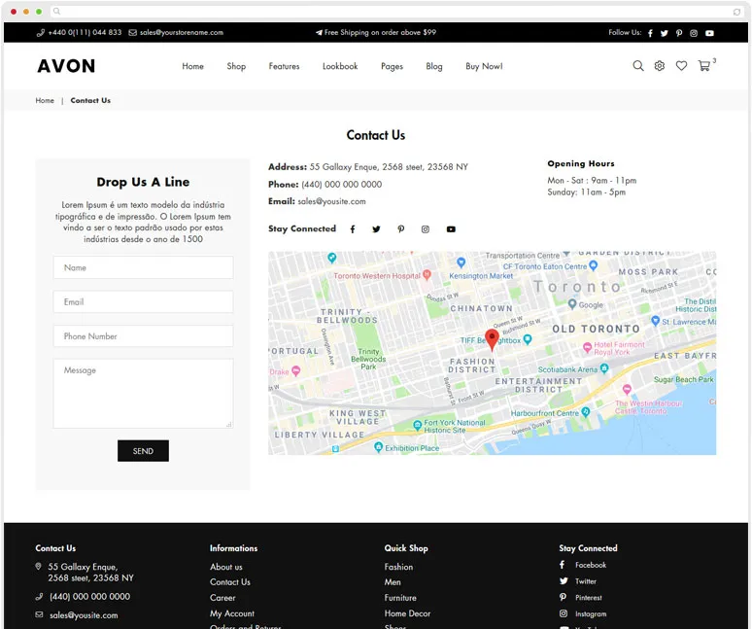Open Career link in footer

point(222,598)
